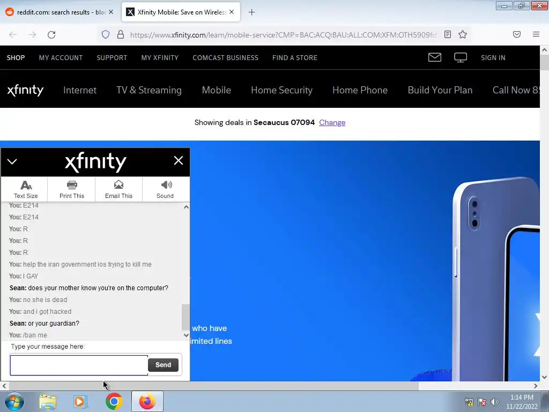Toggle chat Sound speaker icon
Screen dimensions: 549x412
click(166, 185)
